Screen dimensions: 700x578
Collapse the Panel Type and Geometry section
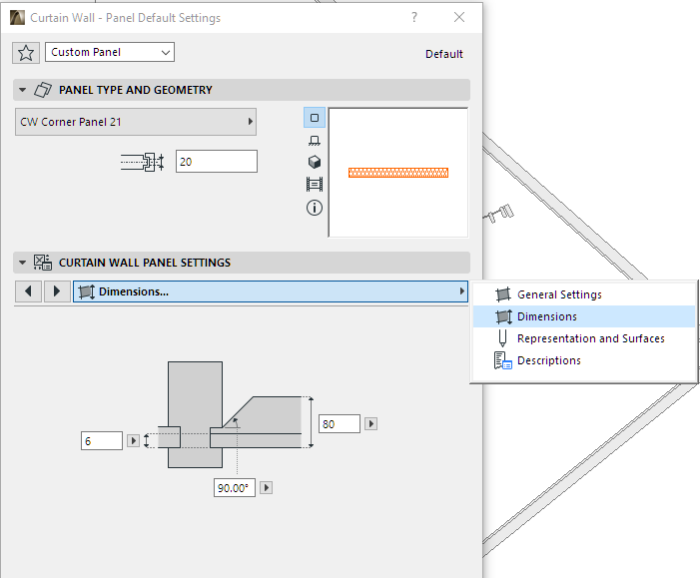point(22,90)
